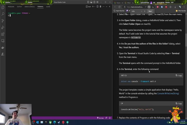The width and height of the screenshot is (187, 125).
Task: Open Import favorites bookmark
Action: click(x=119, y=11)
